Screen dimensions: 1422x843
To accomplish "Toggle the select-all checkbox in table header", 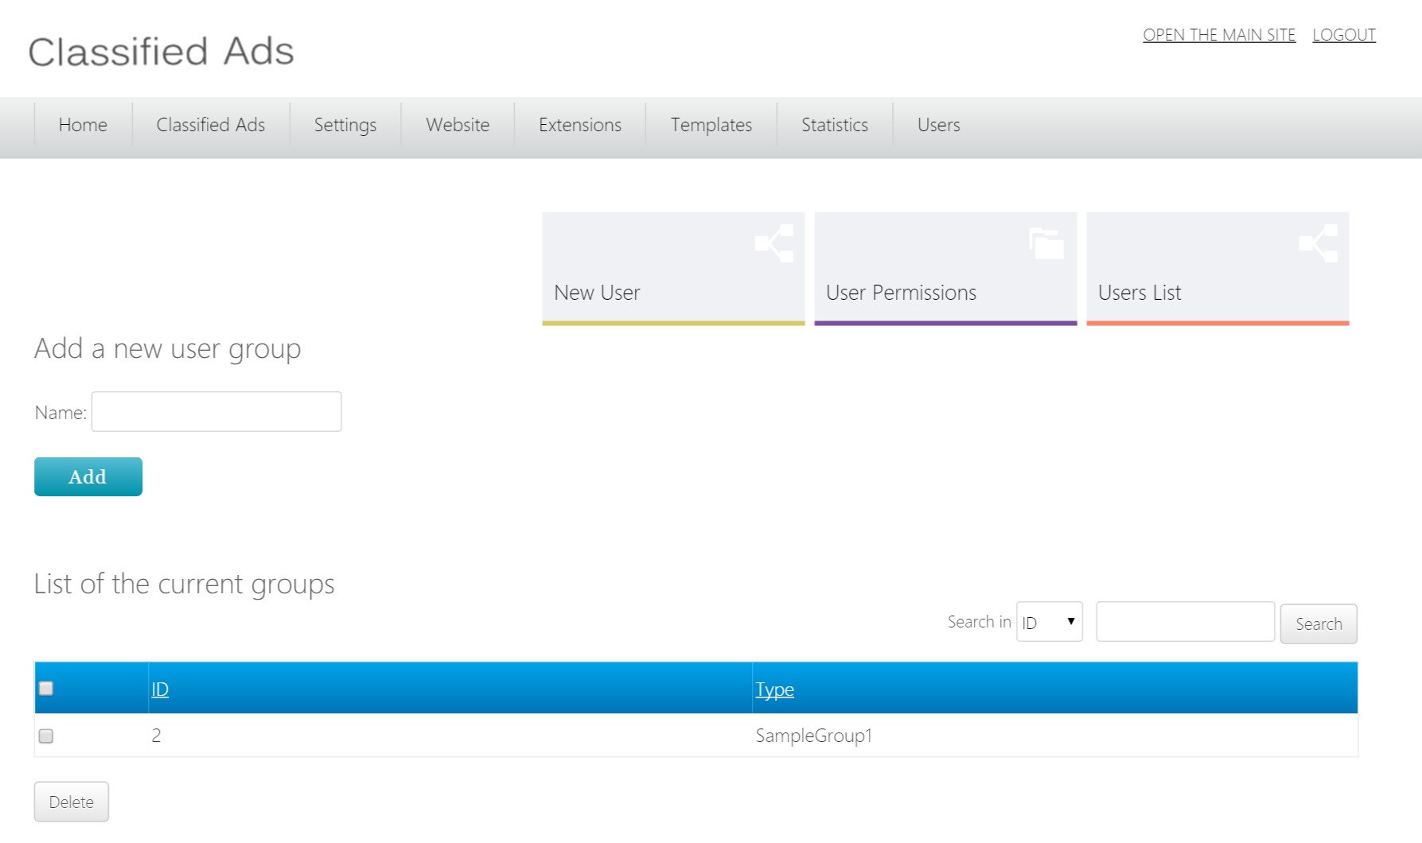I will tap(46, 689).
